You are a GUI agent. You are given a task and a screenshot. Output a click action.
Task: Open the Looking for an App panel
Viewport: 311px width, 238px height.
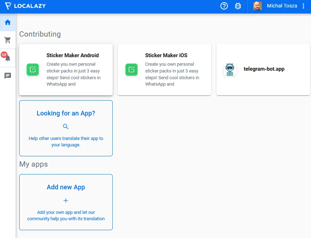coord(66,128)
